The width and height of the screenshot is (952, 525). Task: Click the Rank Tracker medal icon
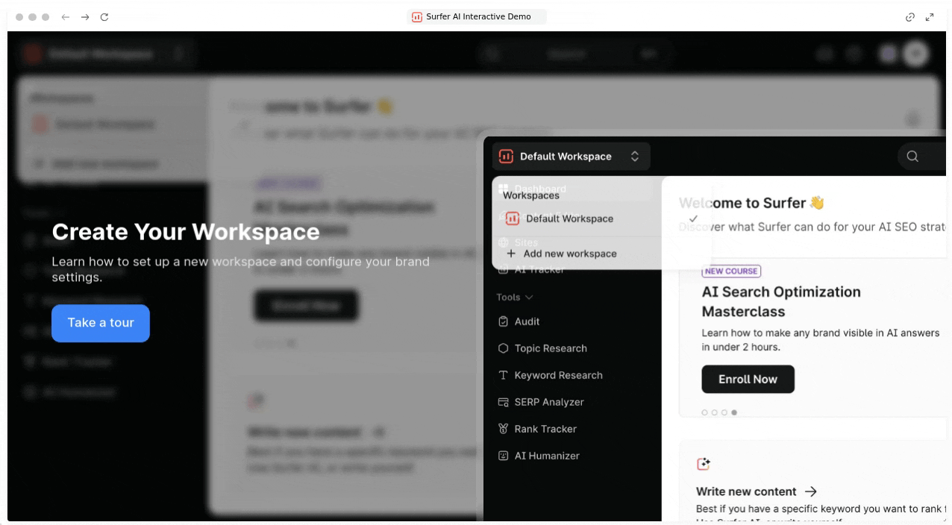(x=503, y=429)
